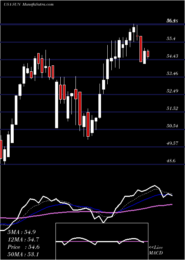The width and height of the screenshot is (185, 260).
Task: Click the highest candlestick near the top price
Action: (x=134, y=30)
